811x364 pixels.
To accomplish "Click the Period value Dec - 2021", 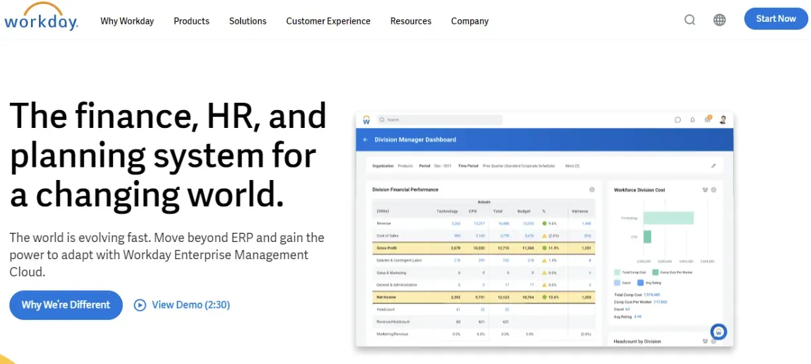I will 442,166.
